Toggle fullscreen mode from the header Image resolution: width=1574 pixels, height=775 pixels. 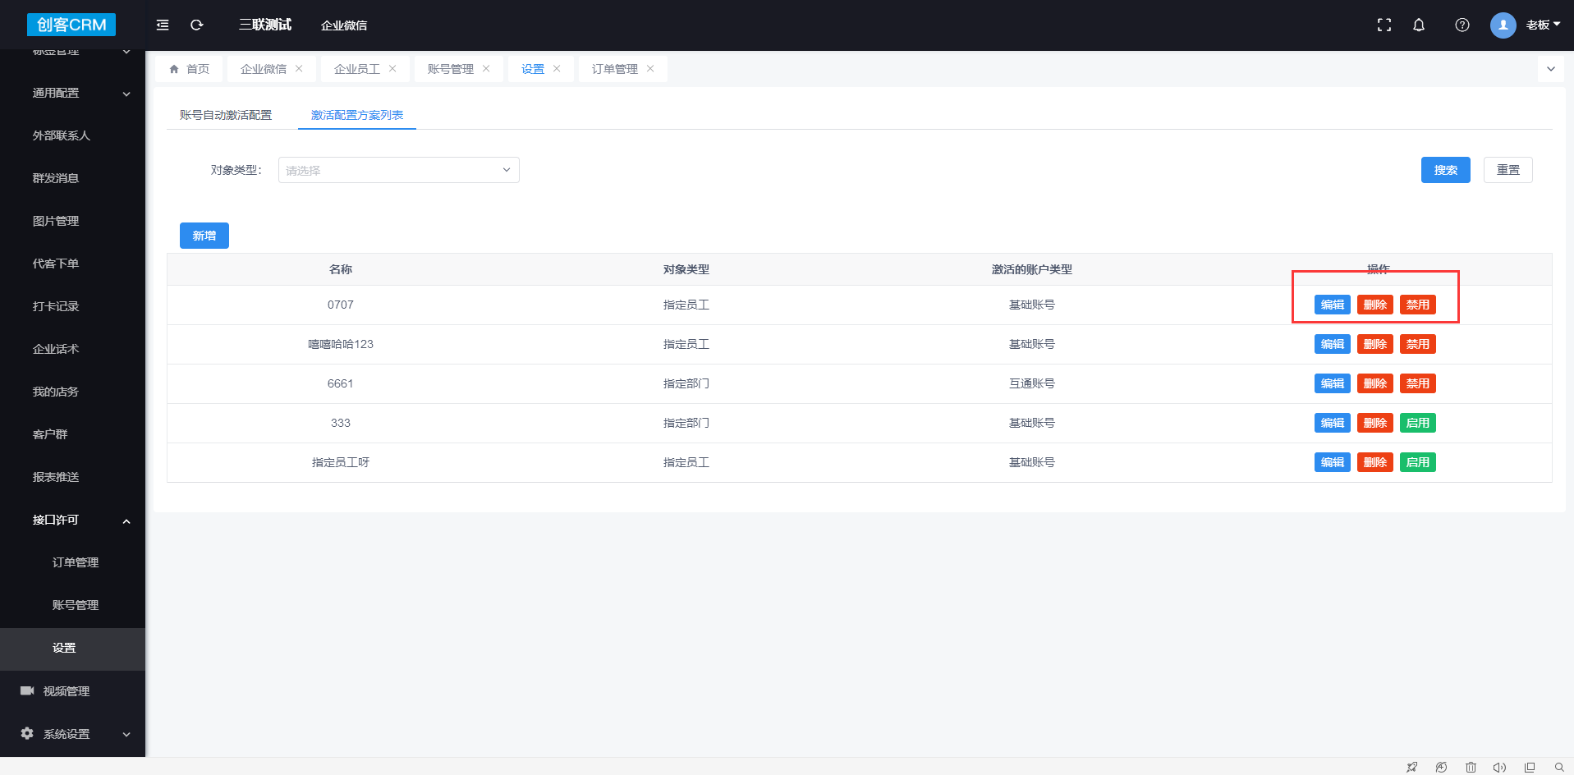(1384, 25)
